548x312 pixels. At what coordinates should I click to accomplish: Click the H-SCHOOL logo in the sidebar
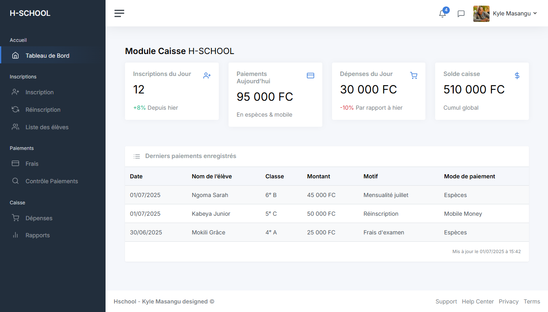coord(30,13)
